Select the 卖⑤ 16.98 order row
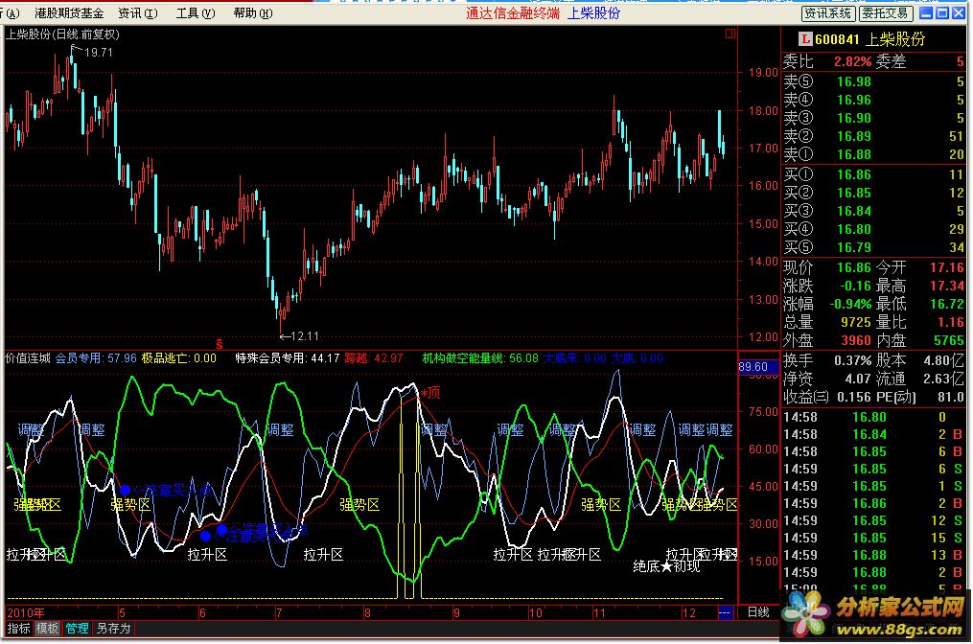Viewport: 973px width, 644px height. coord(873,81)
